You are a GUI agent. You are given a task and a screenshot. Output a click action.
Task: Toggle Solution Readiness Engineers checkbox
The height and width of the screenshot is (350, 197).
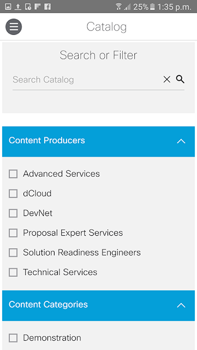tap(13, 253)
